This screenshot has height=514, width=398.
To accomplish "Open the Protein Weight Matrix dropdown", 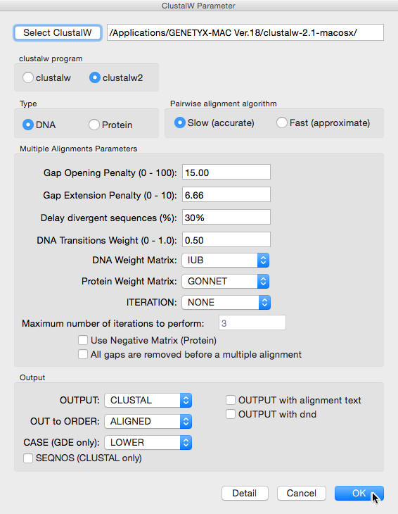I will coord(226,281).
